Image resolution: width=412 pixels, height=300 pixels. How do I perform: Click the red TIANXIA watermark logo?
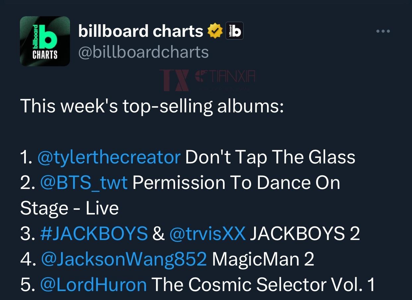click(x=207, y=80)
